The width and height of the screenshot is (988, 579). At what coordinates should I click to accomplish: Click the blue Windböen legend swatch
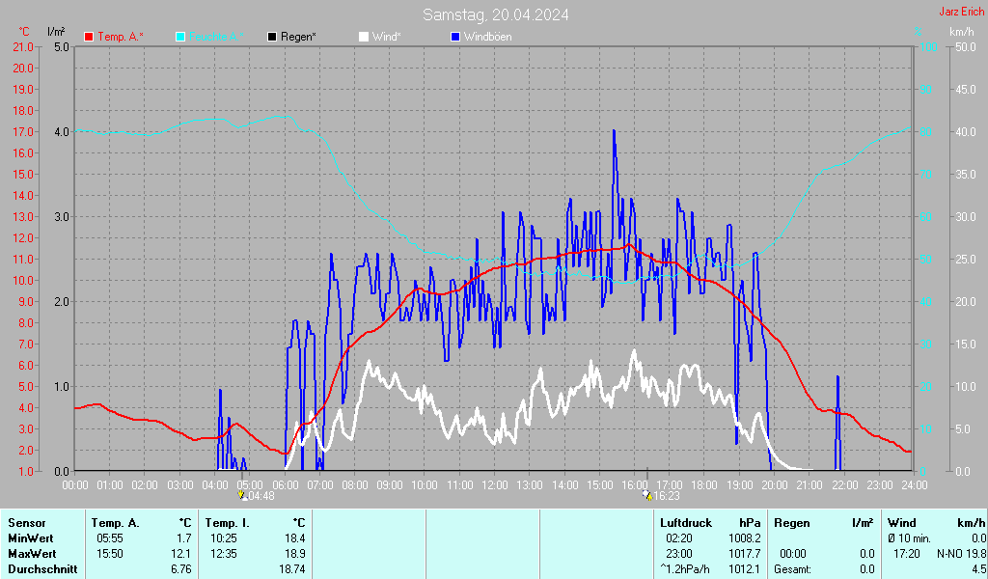point(455,37)
